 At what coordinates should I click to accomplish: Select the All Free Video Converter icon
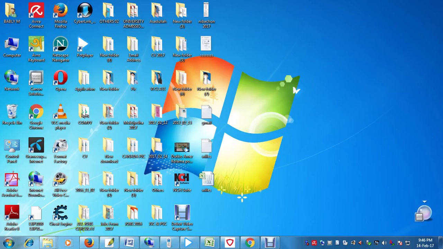pyautogui.click(x=61, y=184)
